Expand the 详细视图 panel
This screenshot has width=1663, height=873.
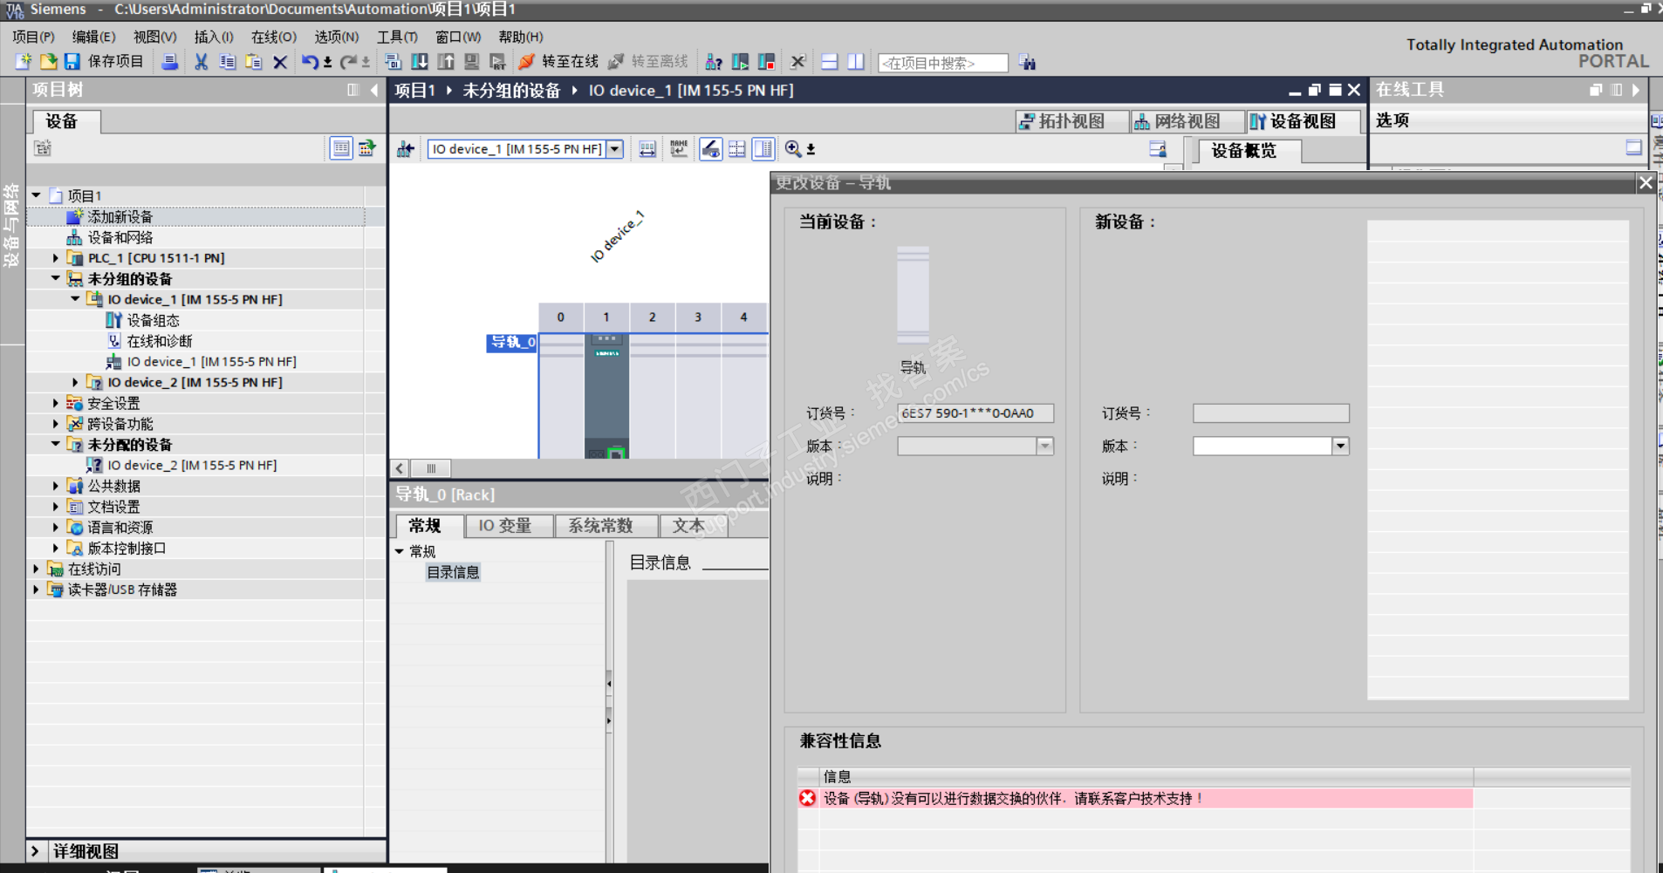tap(35, 851)
